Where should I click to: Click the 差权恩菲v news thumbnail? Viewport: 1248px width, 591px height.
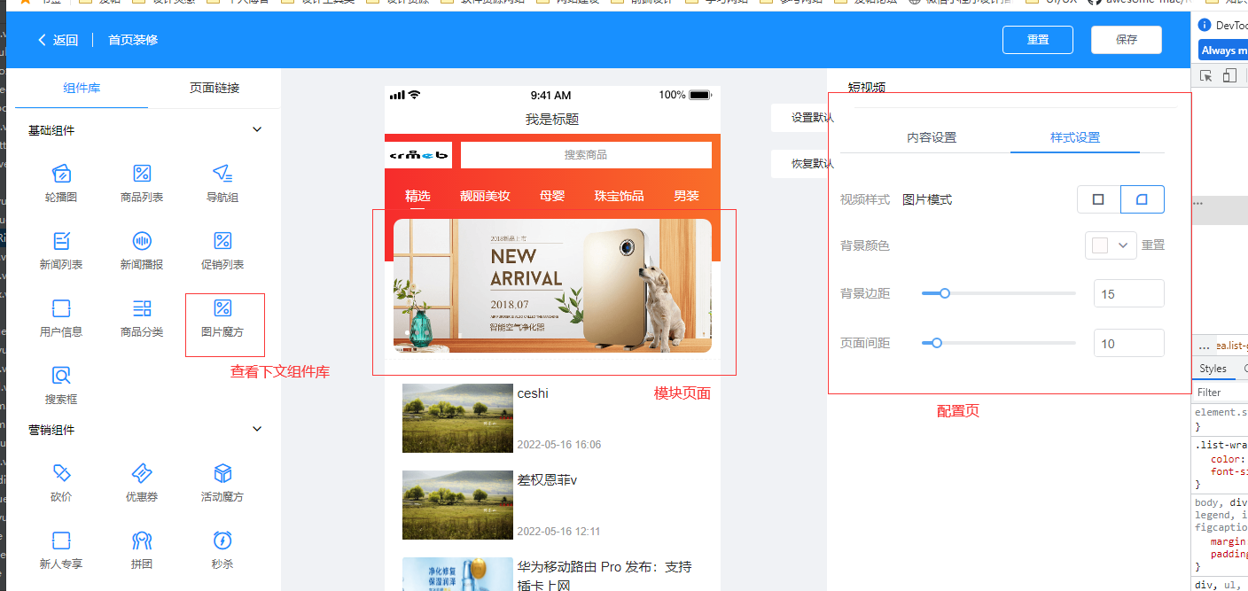tap(457, 505)
